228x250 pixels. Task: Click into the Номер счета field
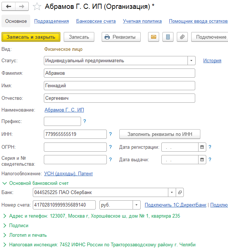64,205
